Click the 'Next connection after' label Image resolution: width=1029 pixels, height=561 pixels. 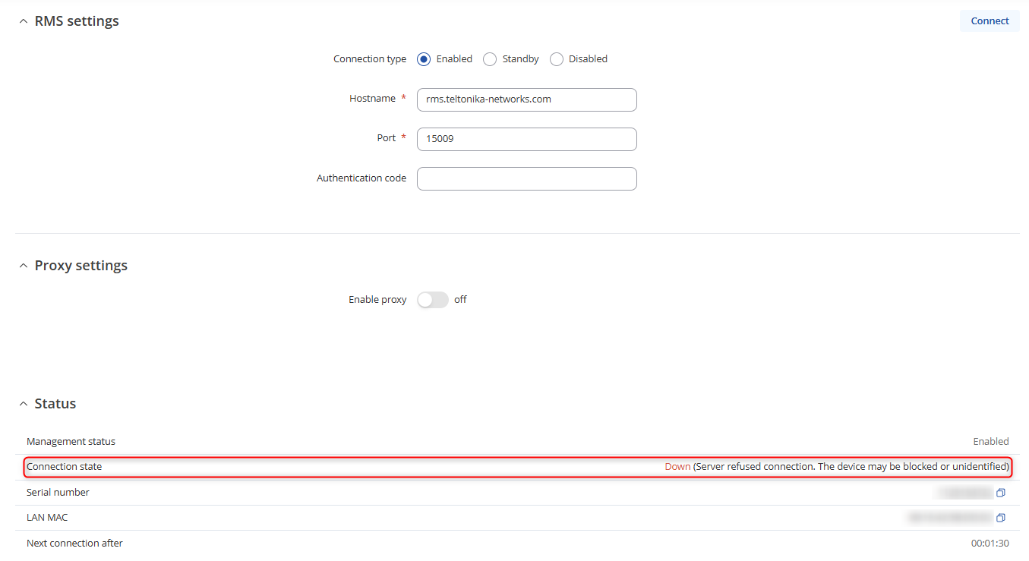tap(74, 544)
